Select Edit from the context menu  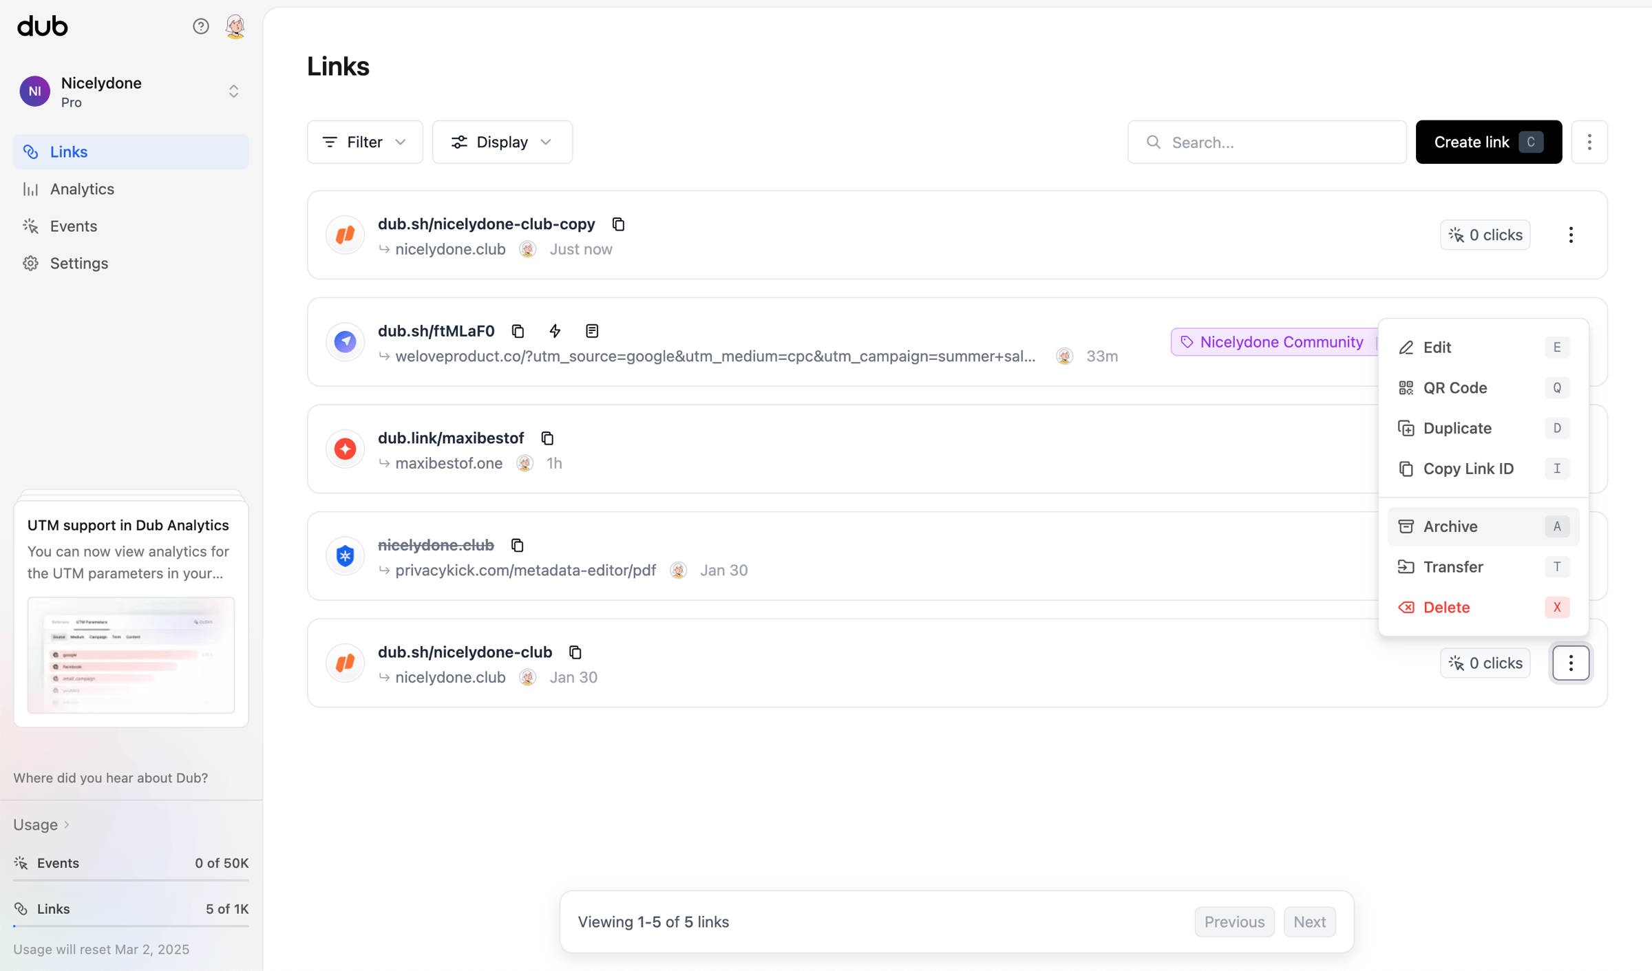[1483, 348]
